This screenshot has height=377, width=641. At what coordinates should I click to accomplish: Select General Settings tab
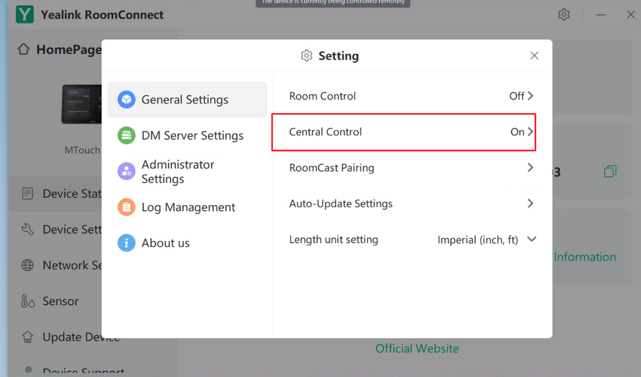pos(187,100)
